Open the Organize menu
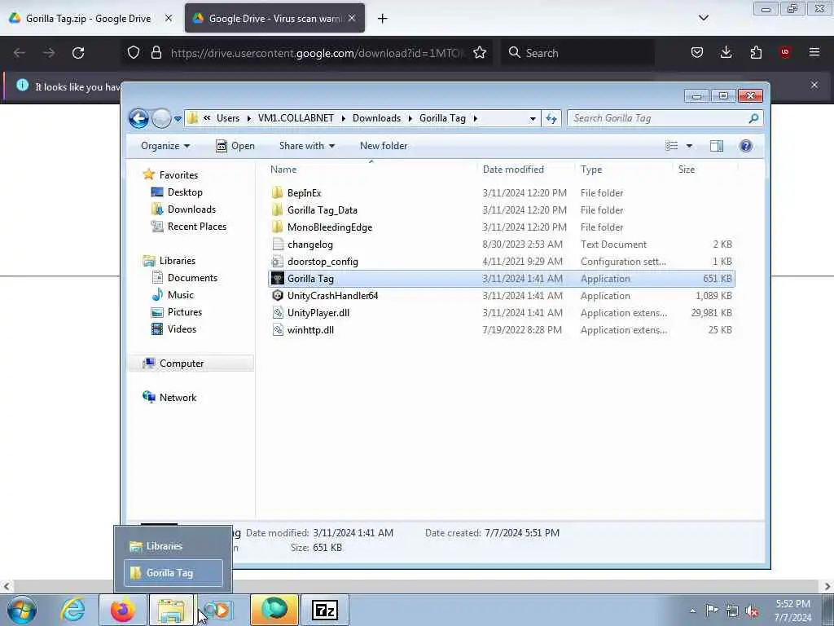Image resolution: width=834 pixels, height=626 pixels. pos(165,146)
